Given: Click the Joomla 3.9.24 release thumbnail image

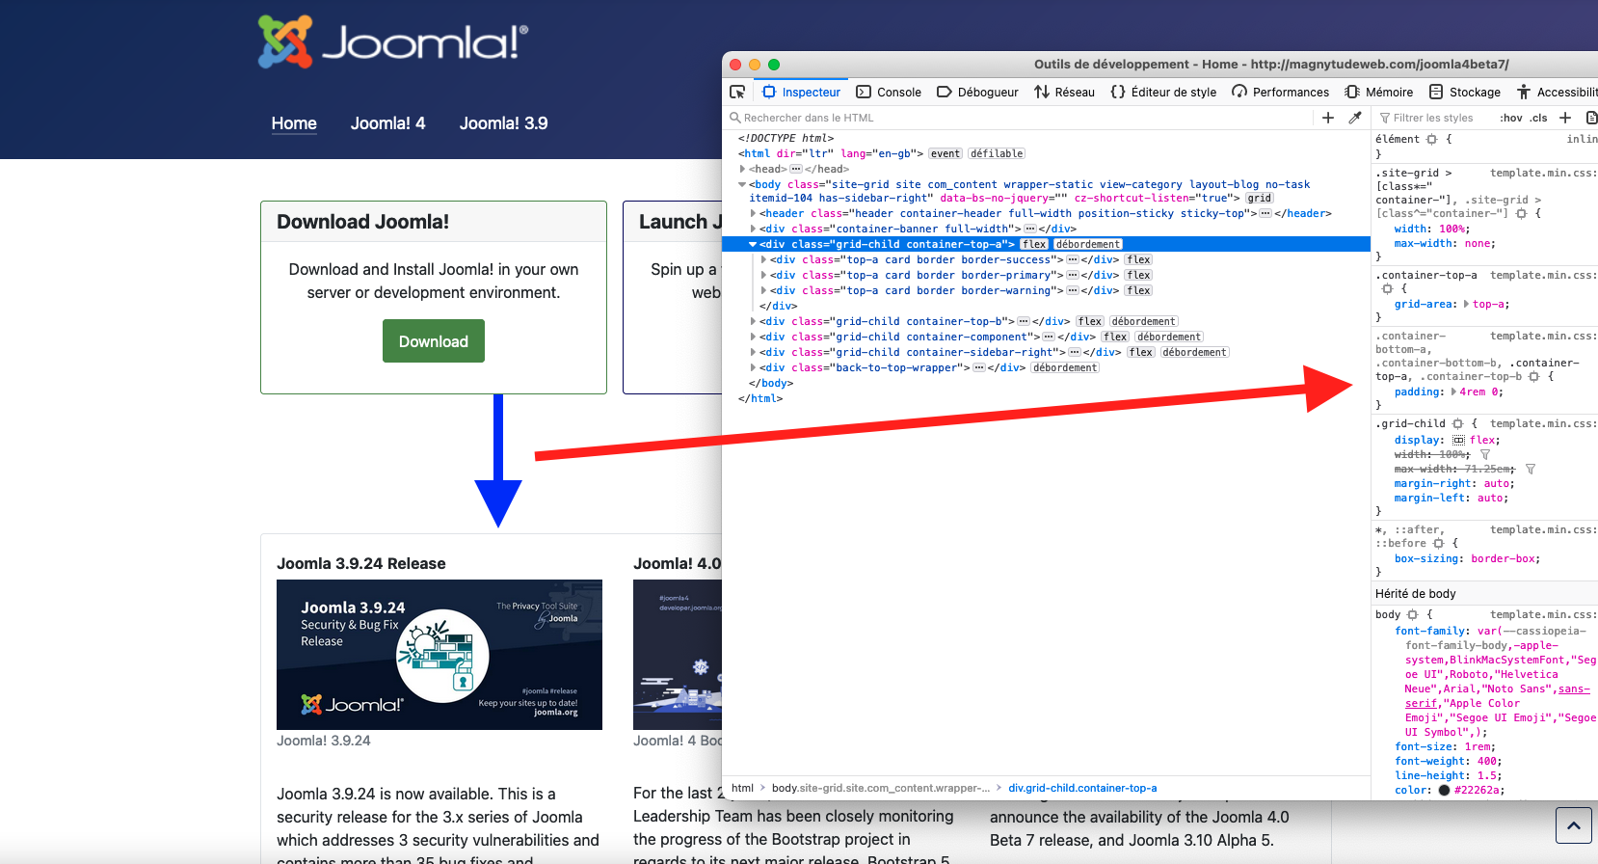Looking at the screenshot, I should tap(439, 655).
